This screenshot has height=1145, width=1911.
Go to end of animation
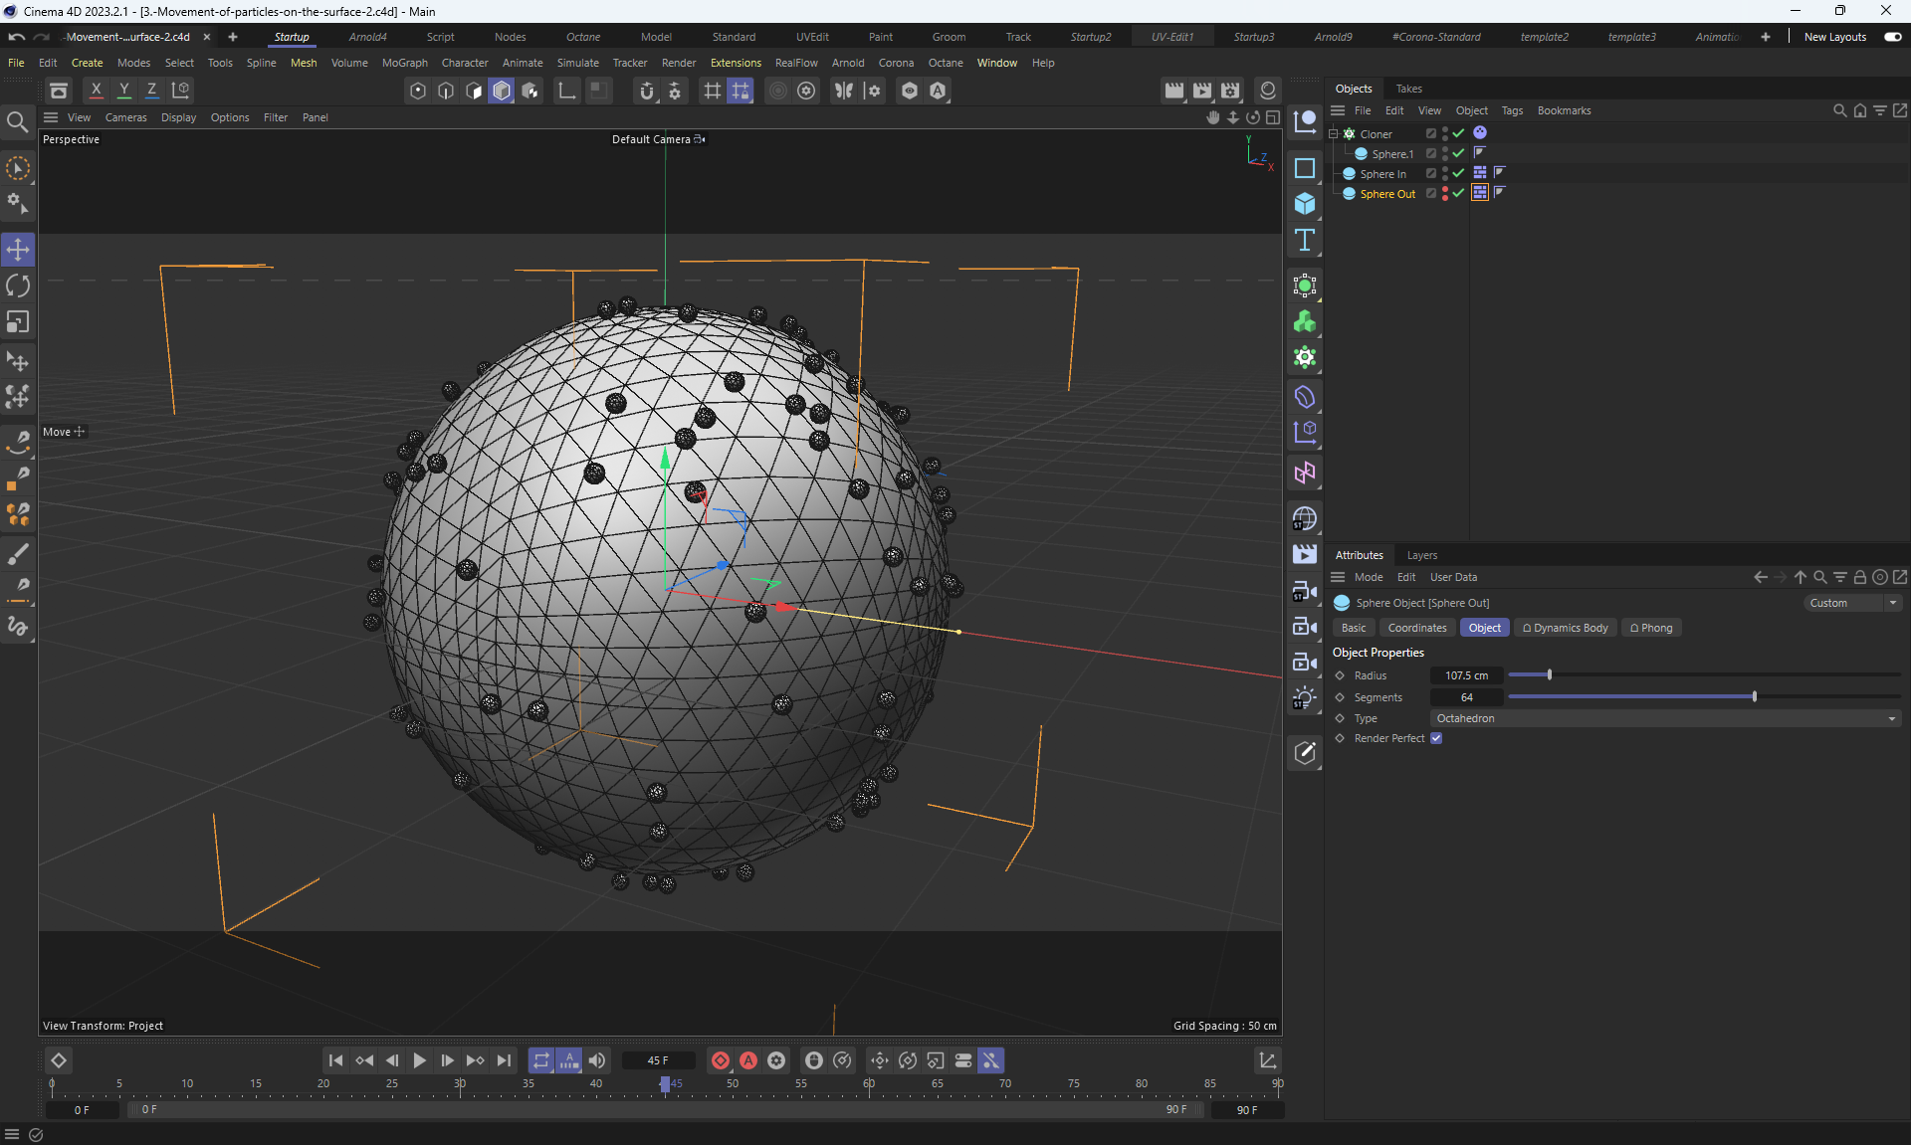click(x=504, y=1060)
